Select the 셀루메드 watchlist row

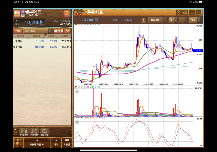pyautogui.click(x=42, y=47)
